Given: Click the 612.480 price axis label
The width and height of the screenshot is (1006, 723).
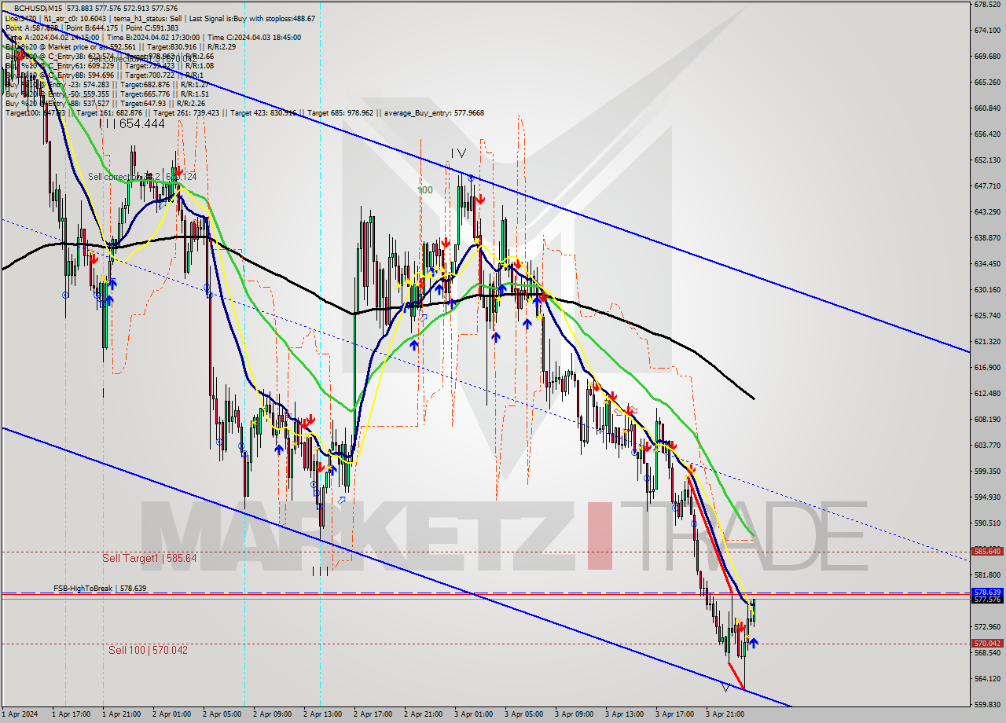Looking at the screenshot, I should (x=987, y=394).
